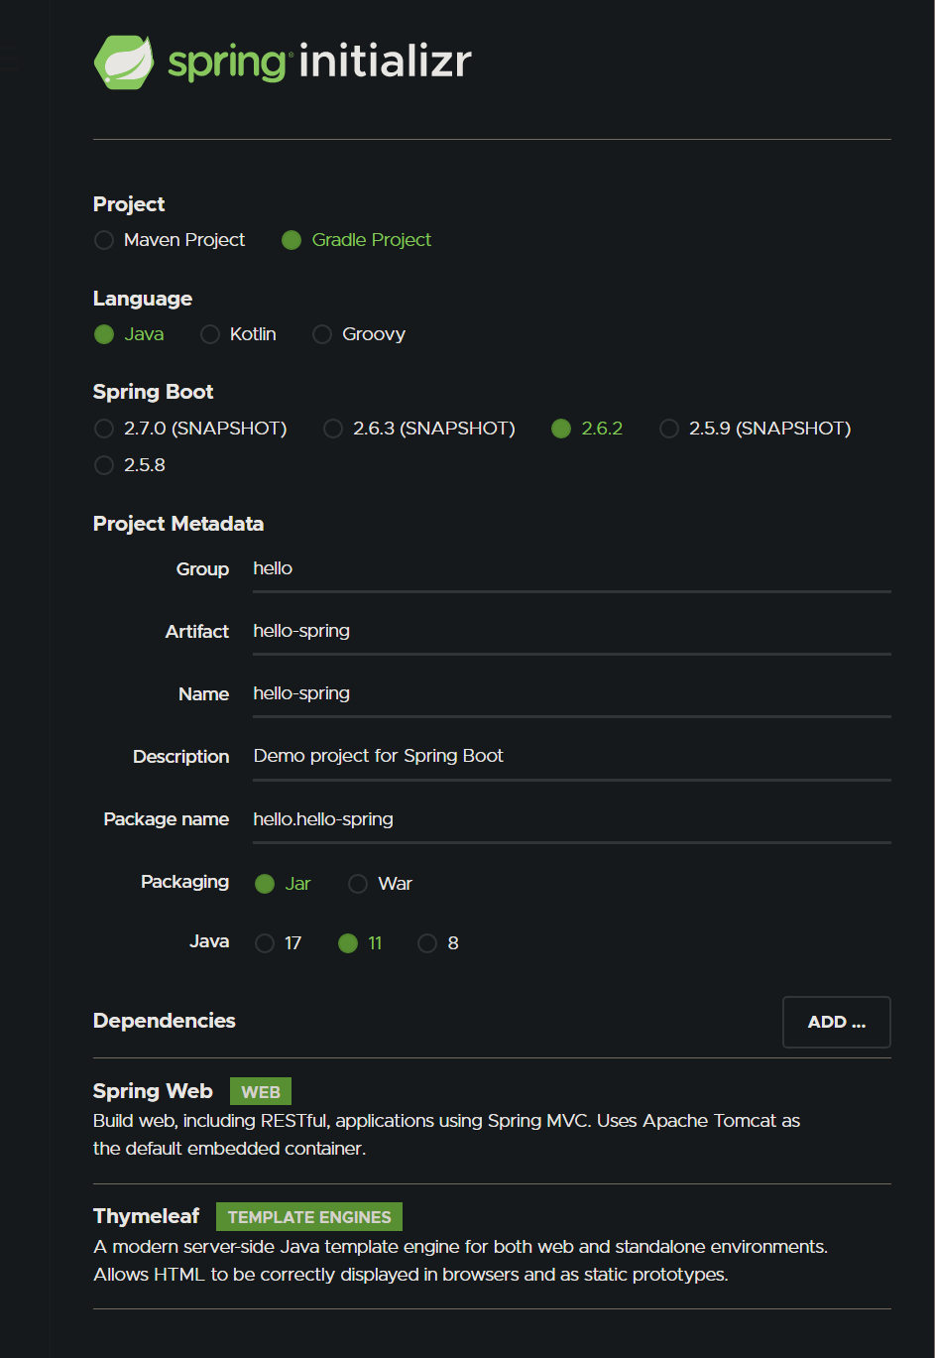
Task: Select Spring Boot 2.6.3 (SNAPSHOT)
Action: pyautogui.click(x=333, y=429)
